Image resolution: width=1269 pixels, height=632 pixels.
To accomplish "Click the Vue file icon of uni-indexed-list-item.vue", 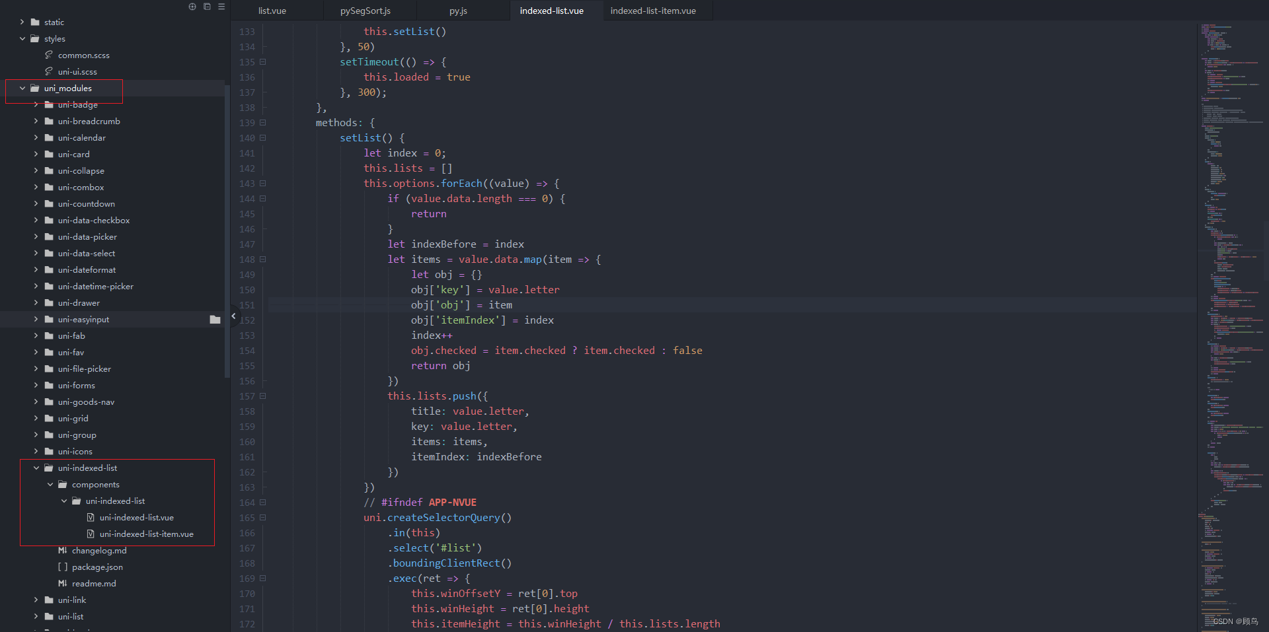I will (91, 534).
